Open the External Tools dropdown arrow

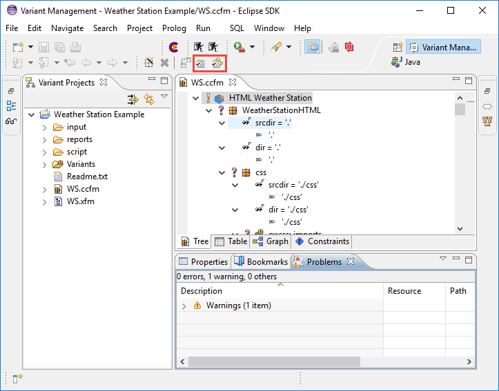(253, 47)
